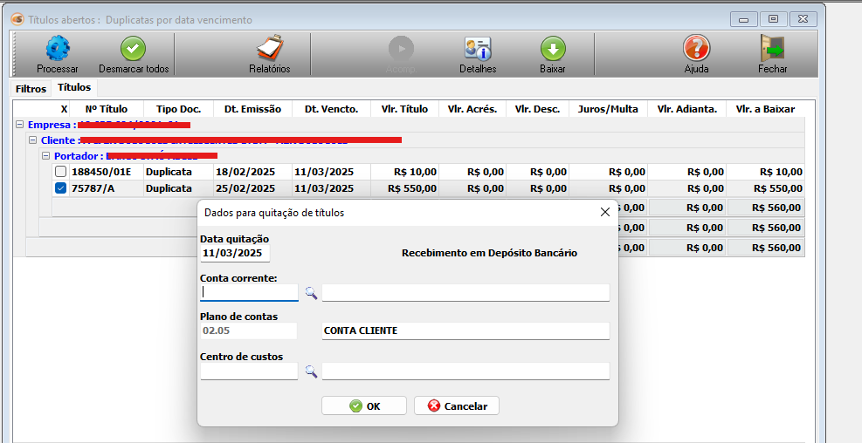The width and height of the screenshot is (862, 443).
Task: Close the Dados para quitação dialog
Action: [x=604, y=212]
